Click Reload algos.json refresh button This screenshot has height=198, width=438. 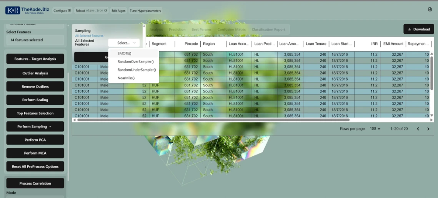pos(91,11)
